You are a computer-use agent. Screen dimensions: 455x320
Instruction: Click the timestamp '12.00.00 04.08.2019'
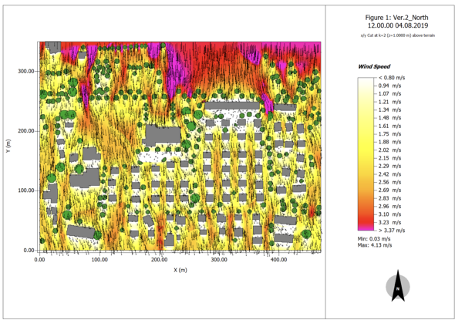click(398, 25)
